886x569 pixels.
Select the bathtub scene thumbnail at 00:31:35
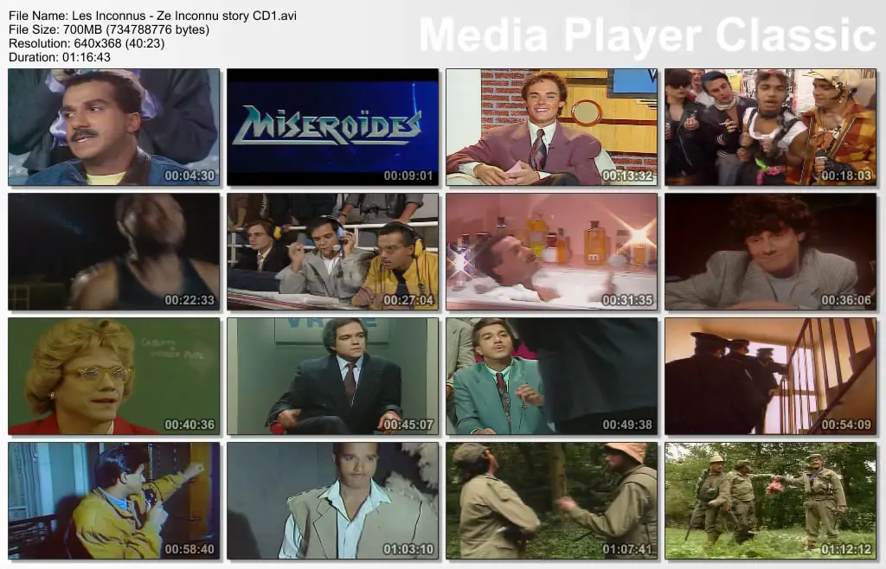(x=551, y=252)
